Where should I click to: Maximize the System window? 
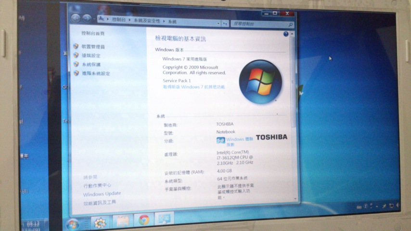click(275, 13)
